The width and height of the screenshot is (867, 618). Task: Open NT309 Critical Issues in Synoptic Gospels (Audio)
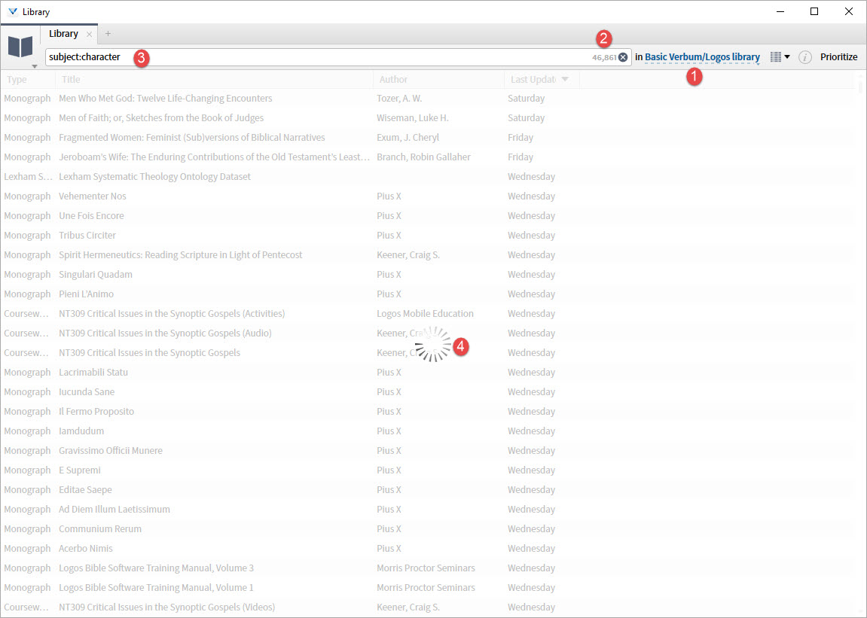tap(165, 333)
